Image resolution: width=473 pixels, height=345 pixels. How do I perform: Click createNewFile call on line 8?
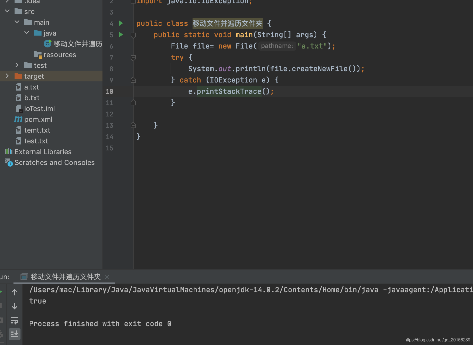coord(320,69)
